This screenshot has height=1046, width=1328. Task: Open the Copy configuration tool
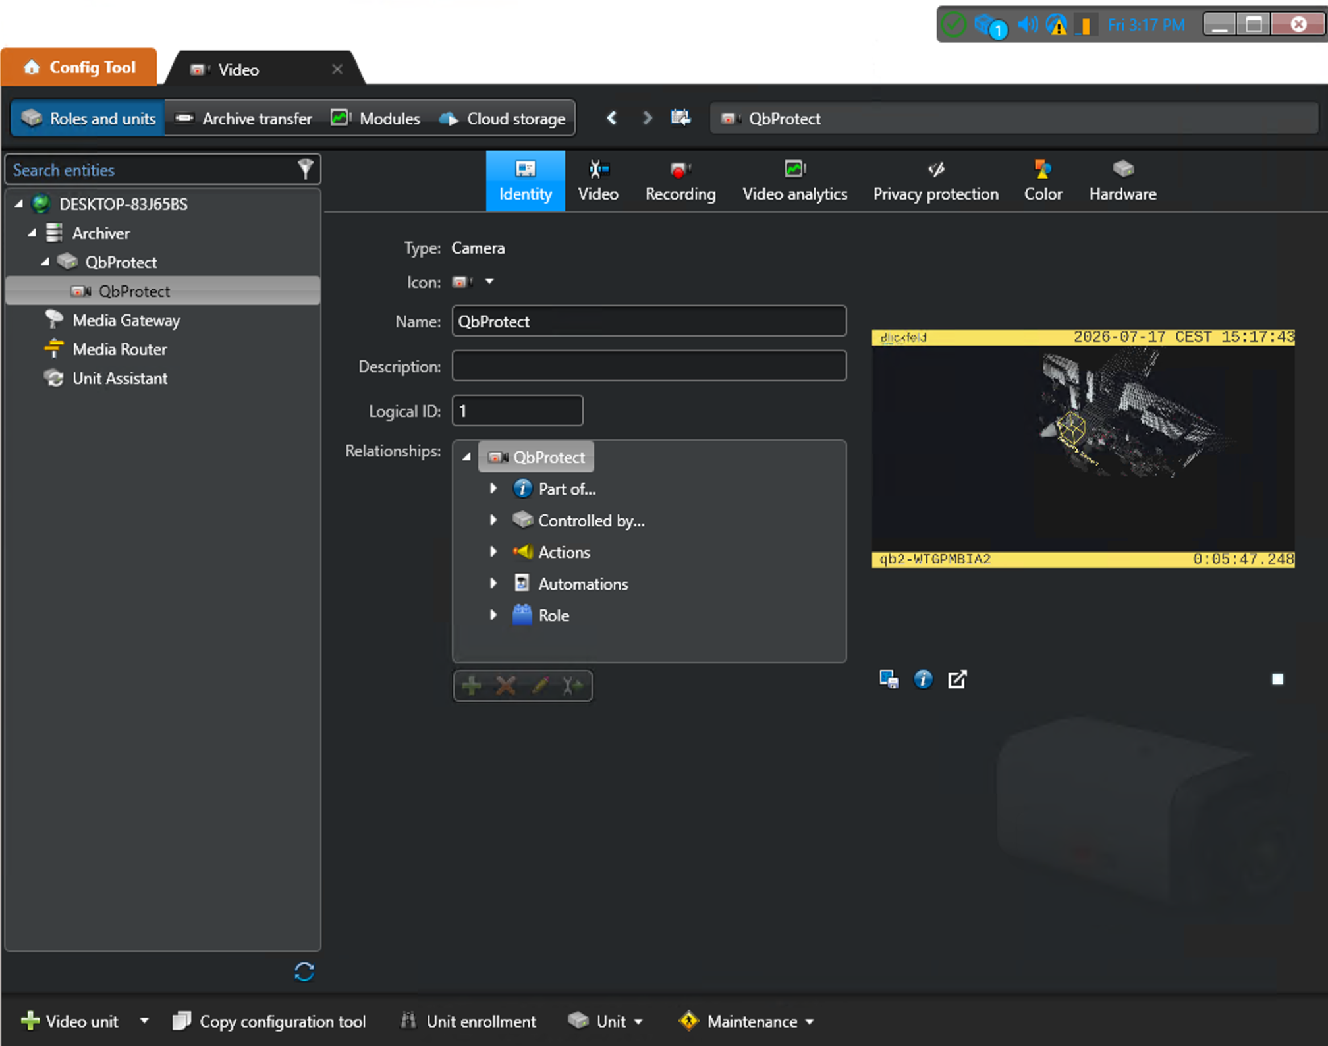click(x=269, y=1021)
